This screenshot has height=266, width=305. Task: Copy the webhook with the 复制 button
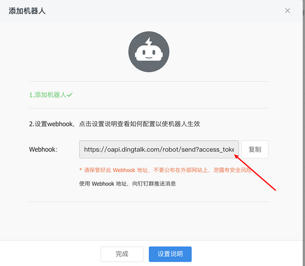click(255, 149)
